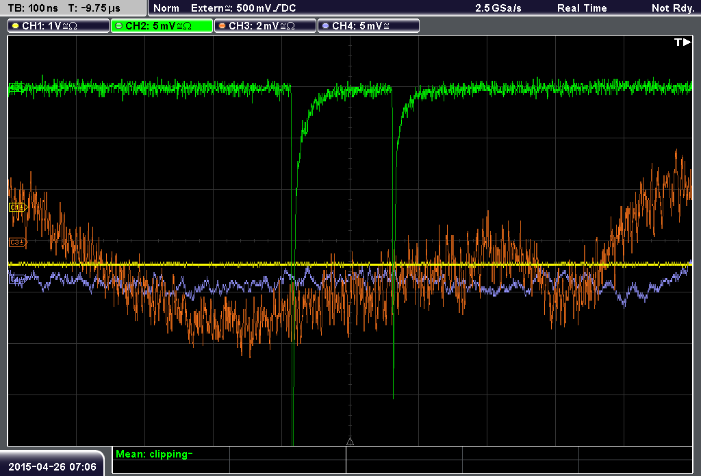Click the Real Time acquisition label

tap(582, 8)
